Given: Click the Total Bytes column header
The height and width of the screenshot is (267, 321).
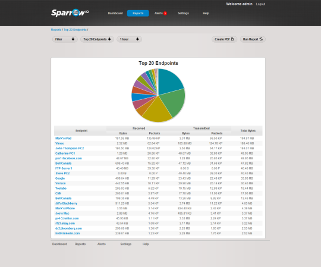Looking at the screenshot, I should click(x=248, y=131).
